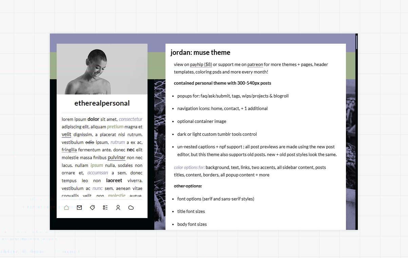Select the italic word consectetur
The height and width of the screenshot is (258, 408).
131,119
